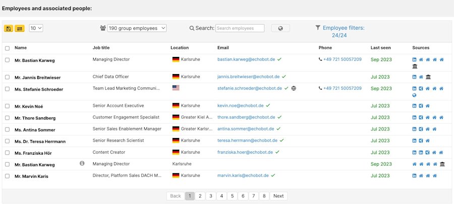The width and height of the screenshot is (454, 204).
Task: Open the Xing source for Franziska Hör
Action: point(428,152)
